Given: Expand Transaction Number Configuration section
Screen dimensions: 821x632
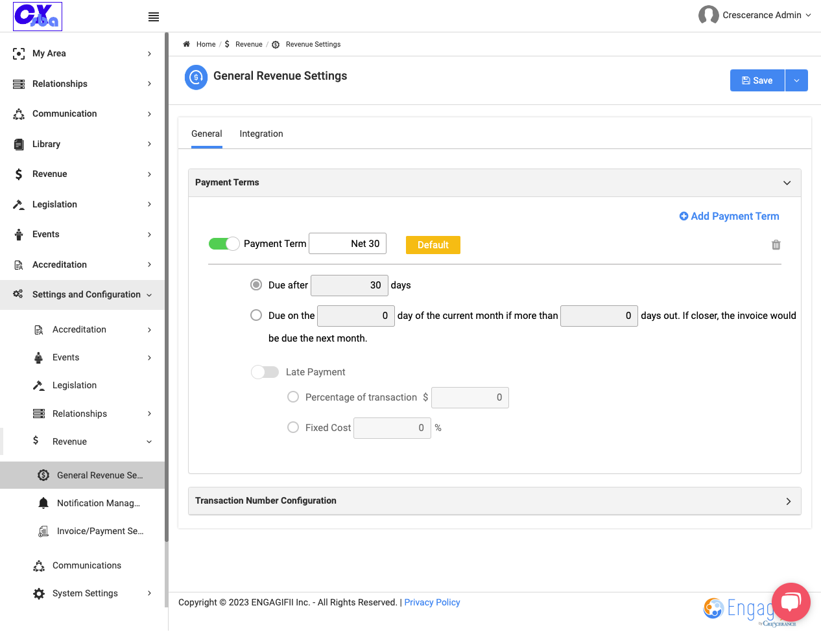Looking at the screenshot, I should 789,501.
